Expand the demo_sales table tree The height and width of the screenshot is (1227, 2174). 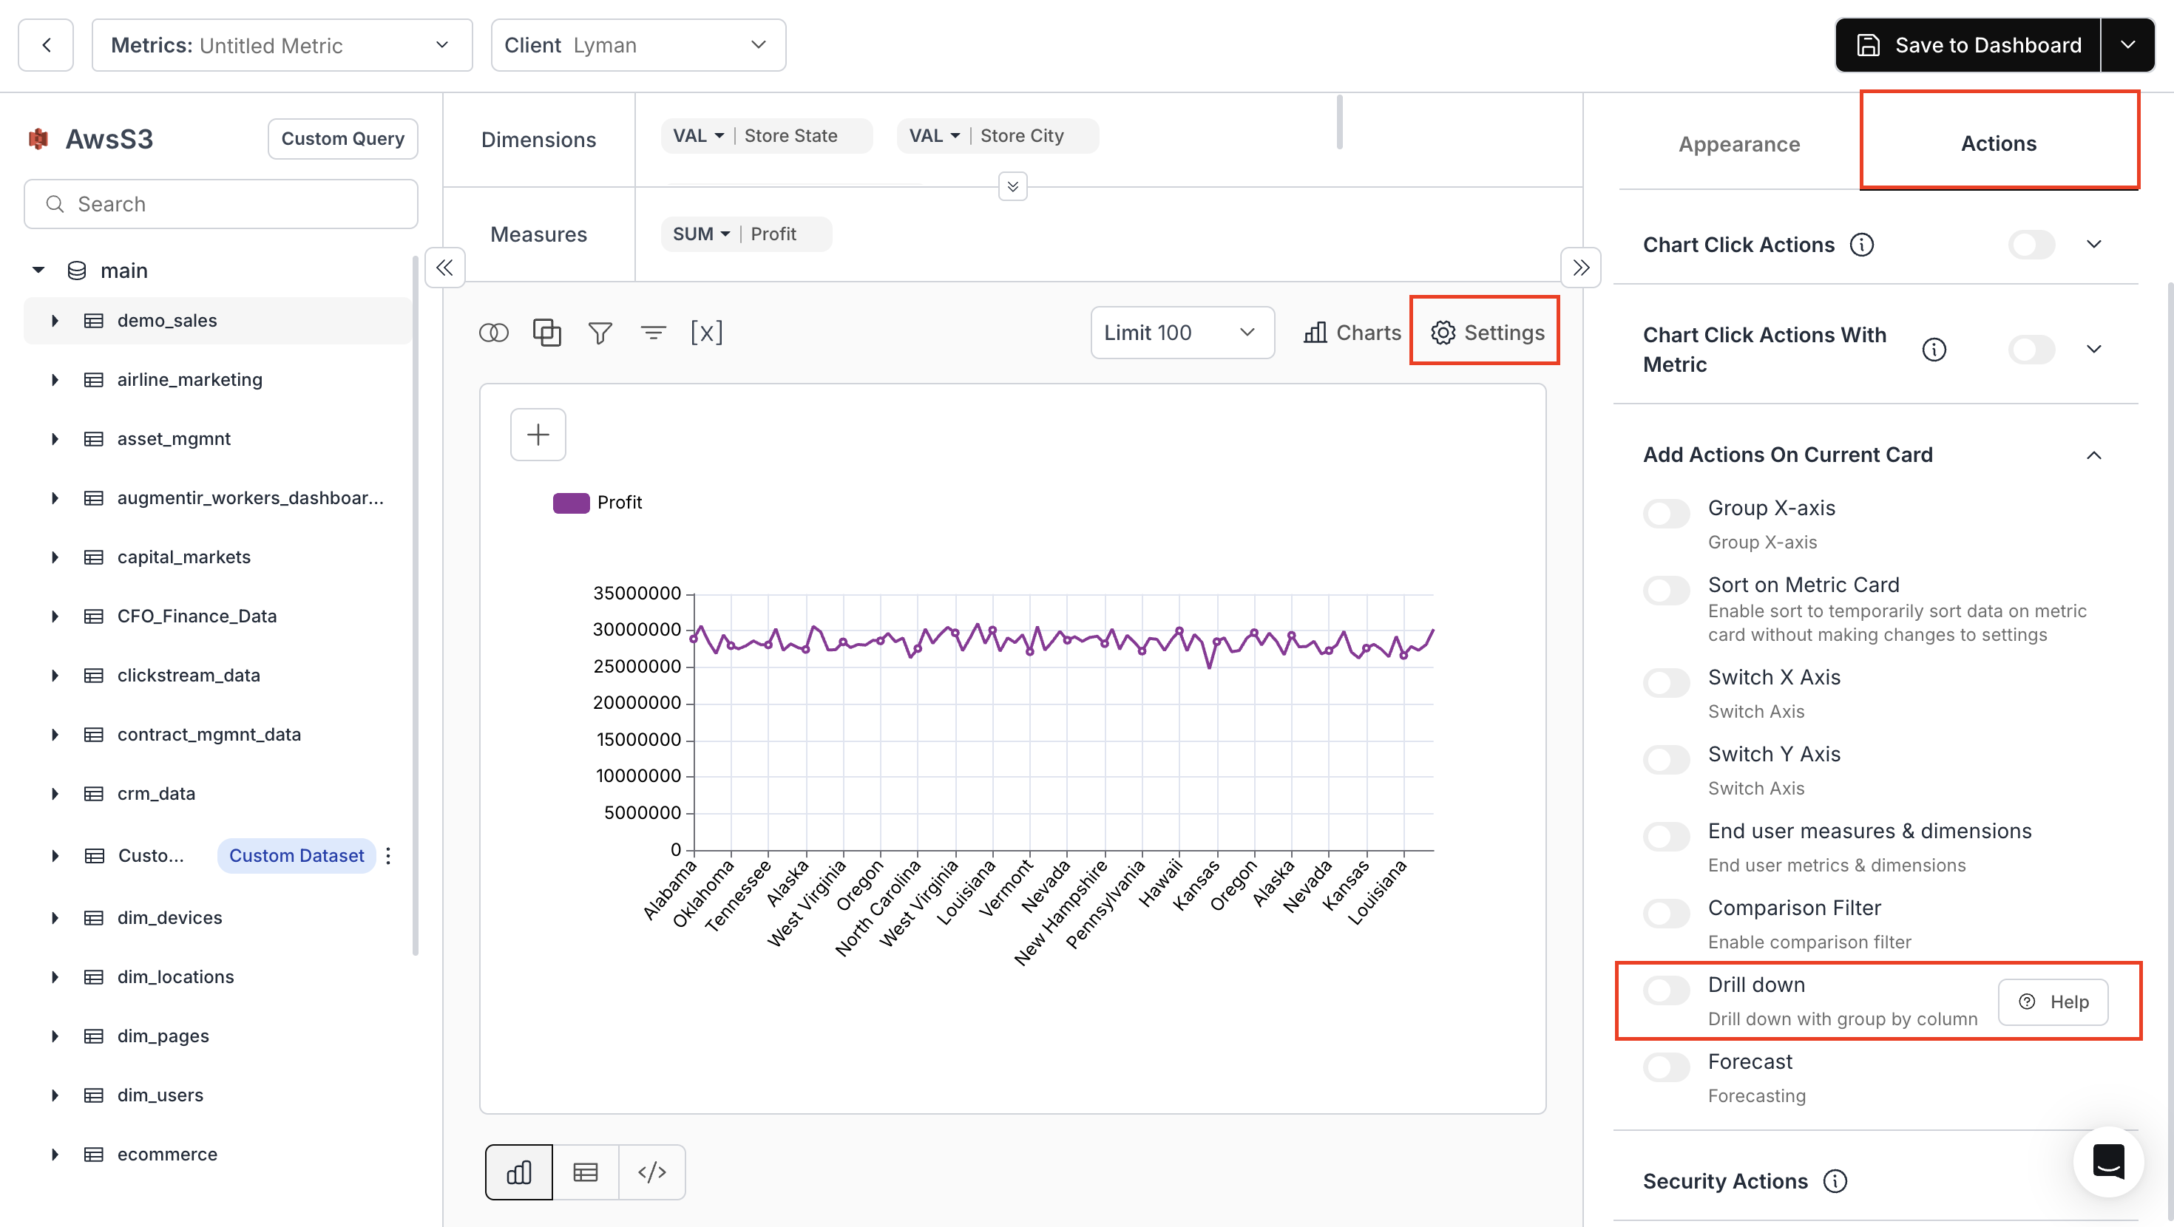click(55, 321)
